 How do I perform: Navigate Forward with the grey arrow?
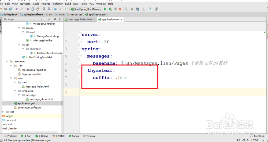click(60, 9)
